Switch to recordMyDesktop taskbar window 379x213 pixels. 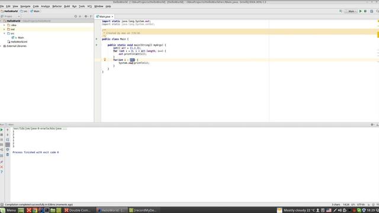(x=143, y=211)
